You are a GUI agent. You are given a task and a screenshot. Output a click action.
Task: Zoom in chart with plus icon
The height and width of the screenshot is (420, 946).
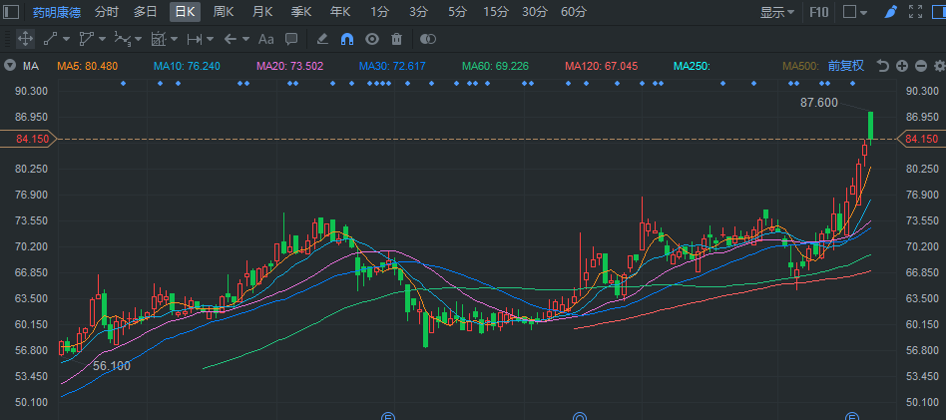[901, 66]
